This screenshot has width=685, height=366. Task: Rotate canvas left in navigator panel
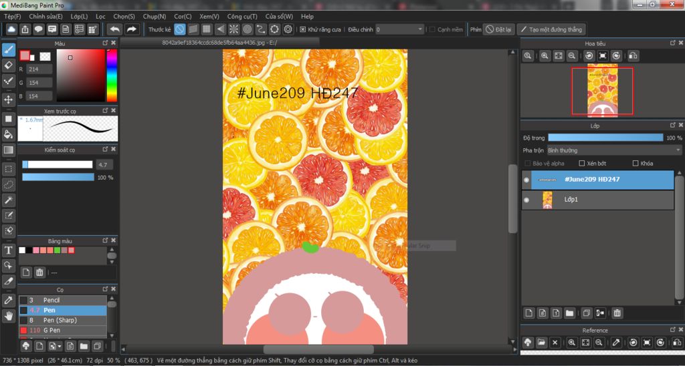click(589, 56)
